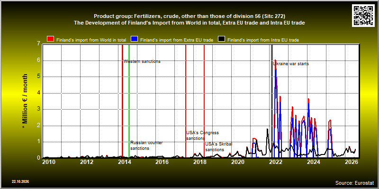Image resolution: width=379 pixels, height=189 pixels.
Task: Click the chart title Product group line
Action: tap(189, 17)
